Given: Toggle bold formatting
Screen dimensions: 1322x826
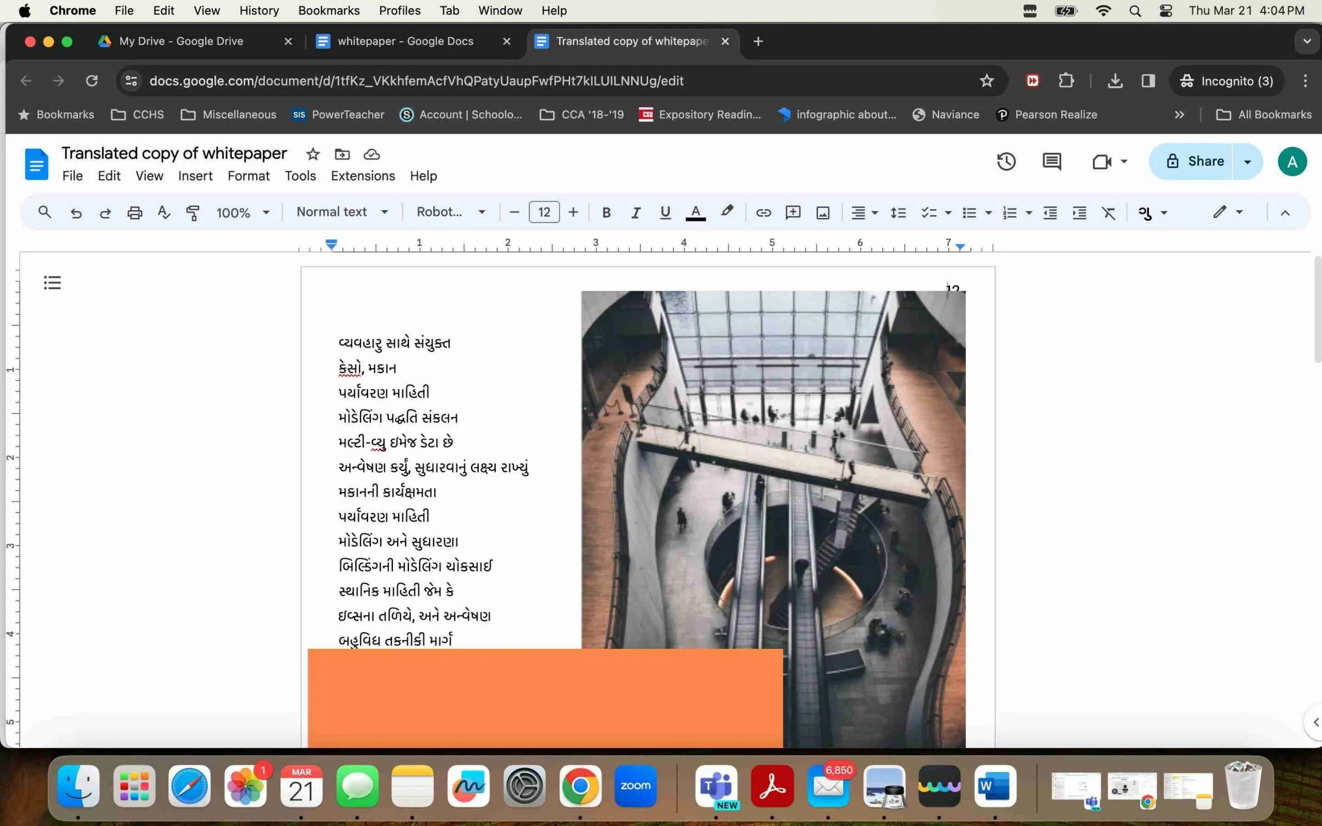Looking at the screenshot, I should click(x=606, y=213).
